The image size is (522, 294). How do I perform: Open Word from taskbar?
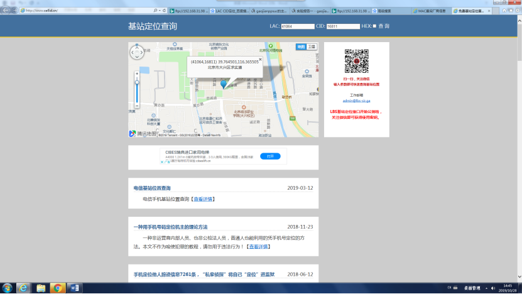(75, 288)
